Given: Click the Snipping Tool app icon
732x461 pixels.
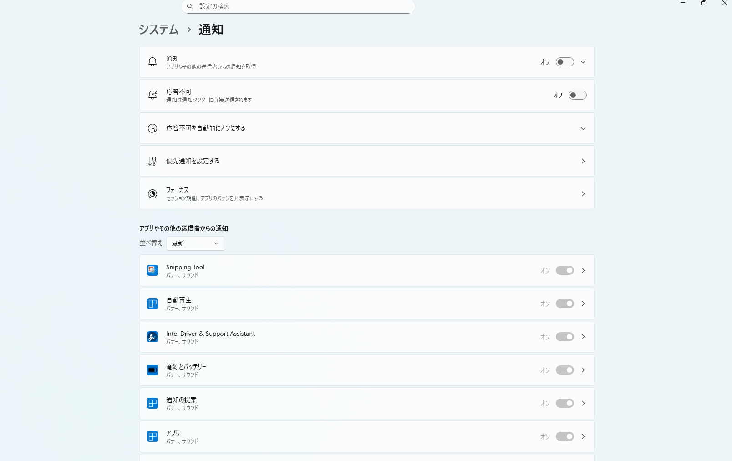Looking at the screenshot, I should (152, 270).
